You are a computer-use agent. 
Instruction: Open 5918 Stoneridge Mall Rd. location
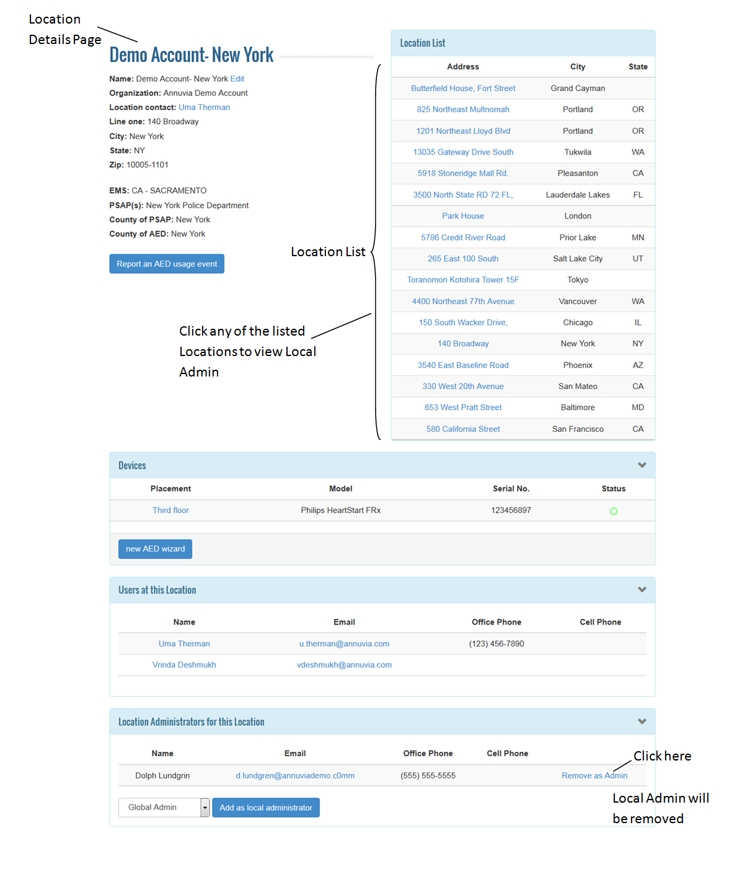[463, 173]
